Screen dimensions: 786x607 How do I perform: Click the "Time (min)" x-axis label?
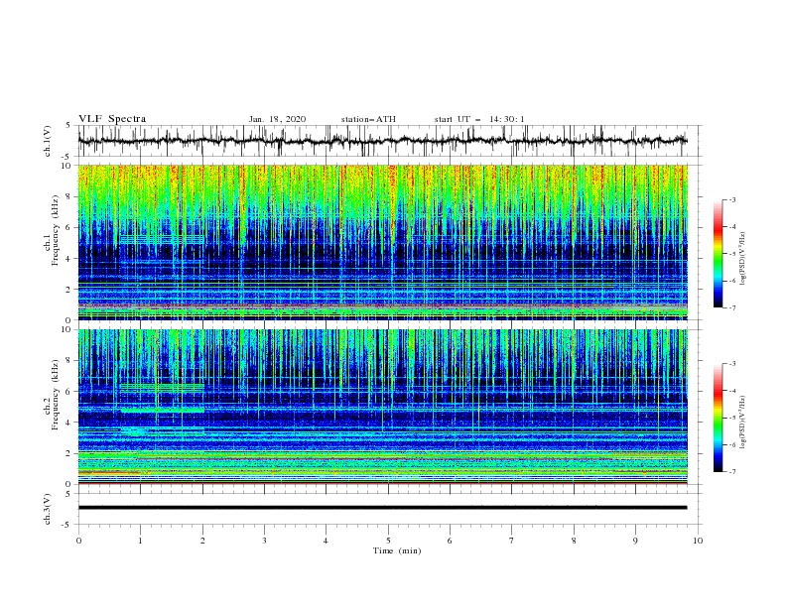coord(397,550)
